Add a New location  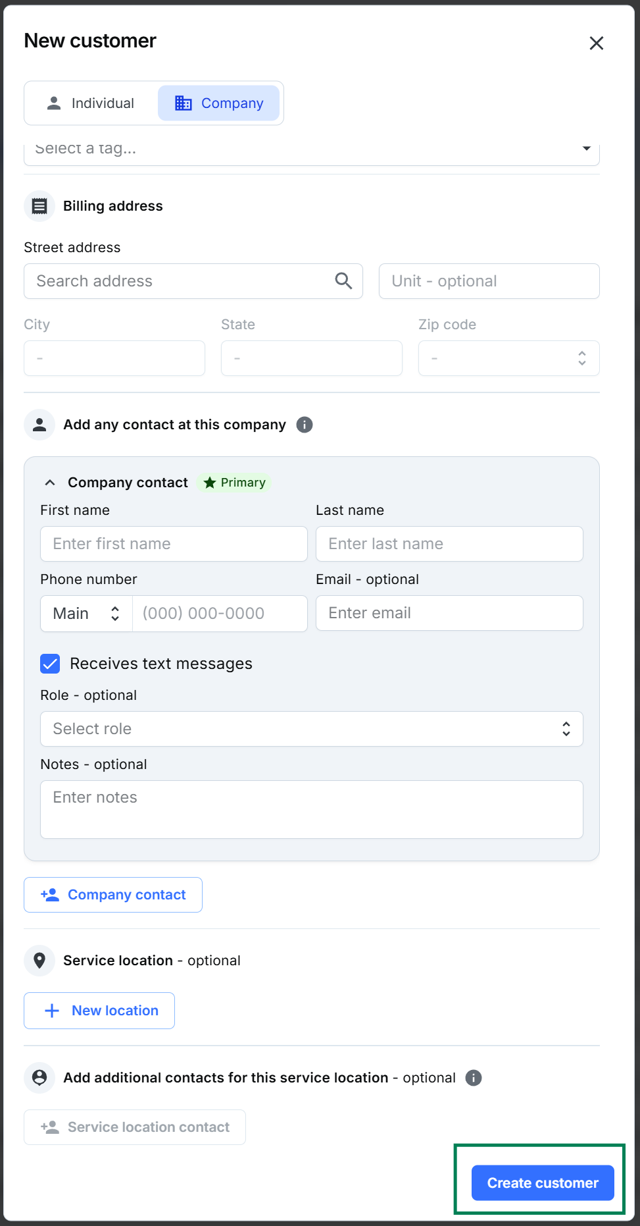[99, 1011]
